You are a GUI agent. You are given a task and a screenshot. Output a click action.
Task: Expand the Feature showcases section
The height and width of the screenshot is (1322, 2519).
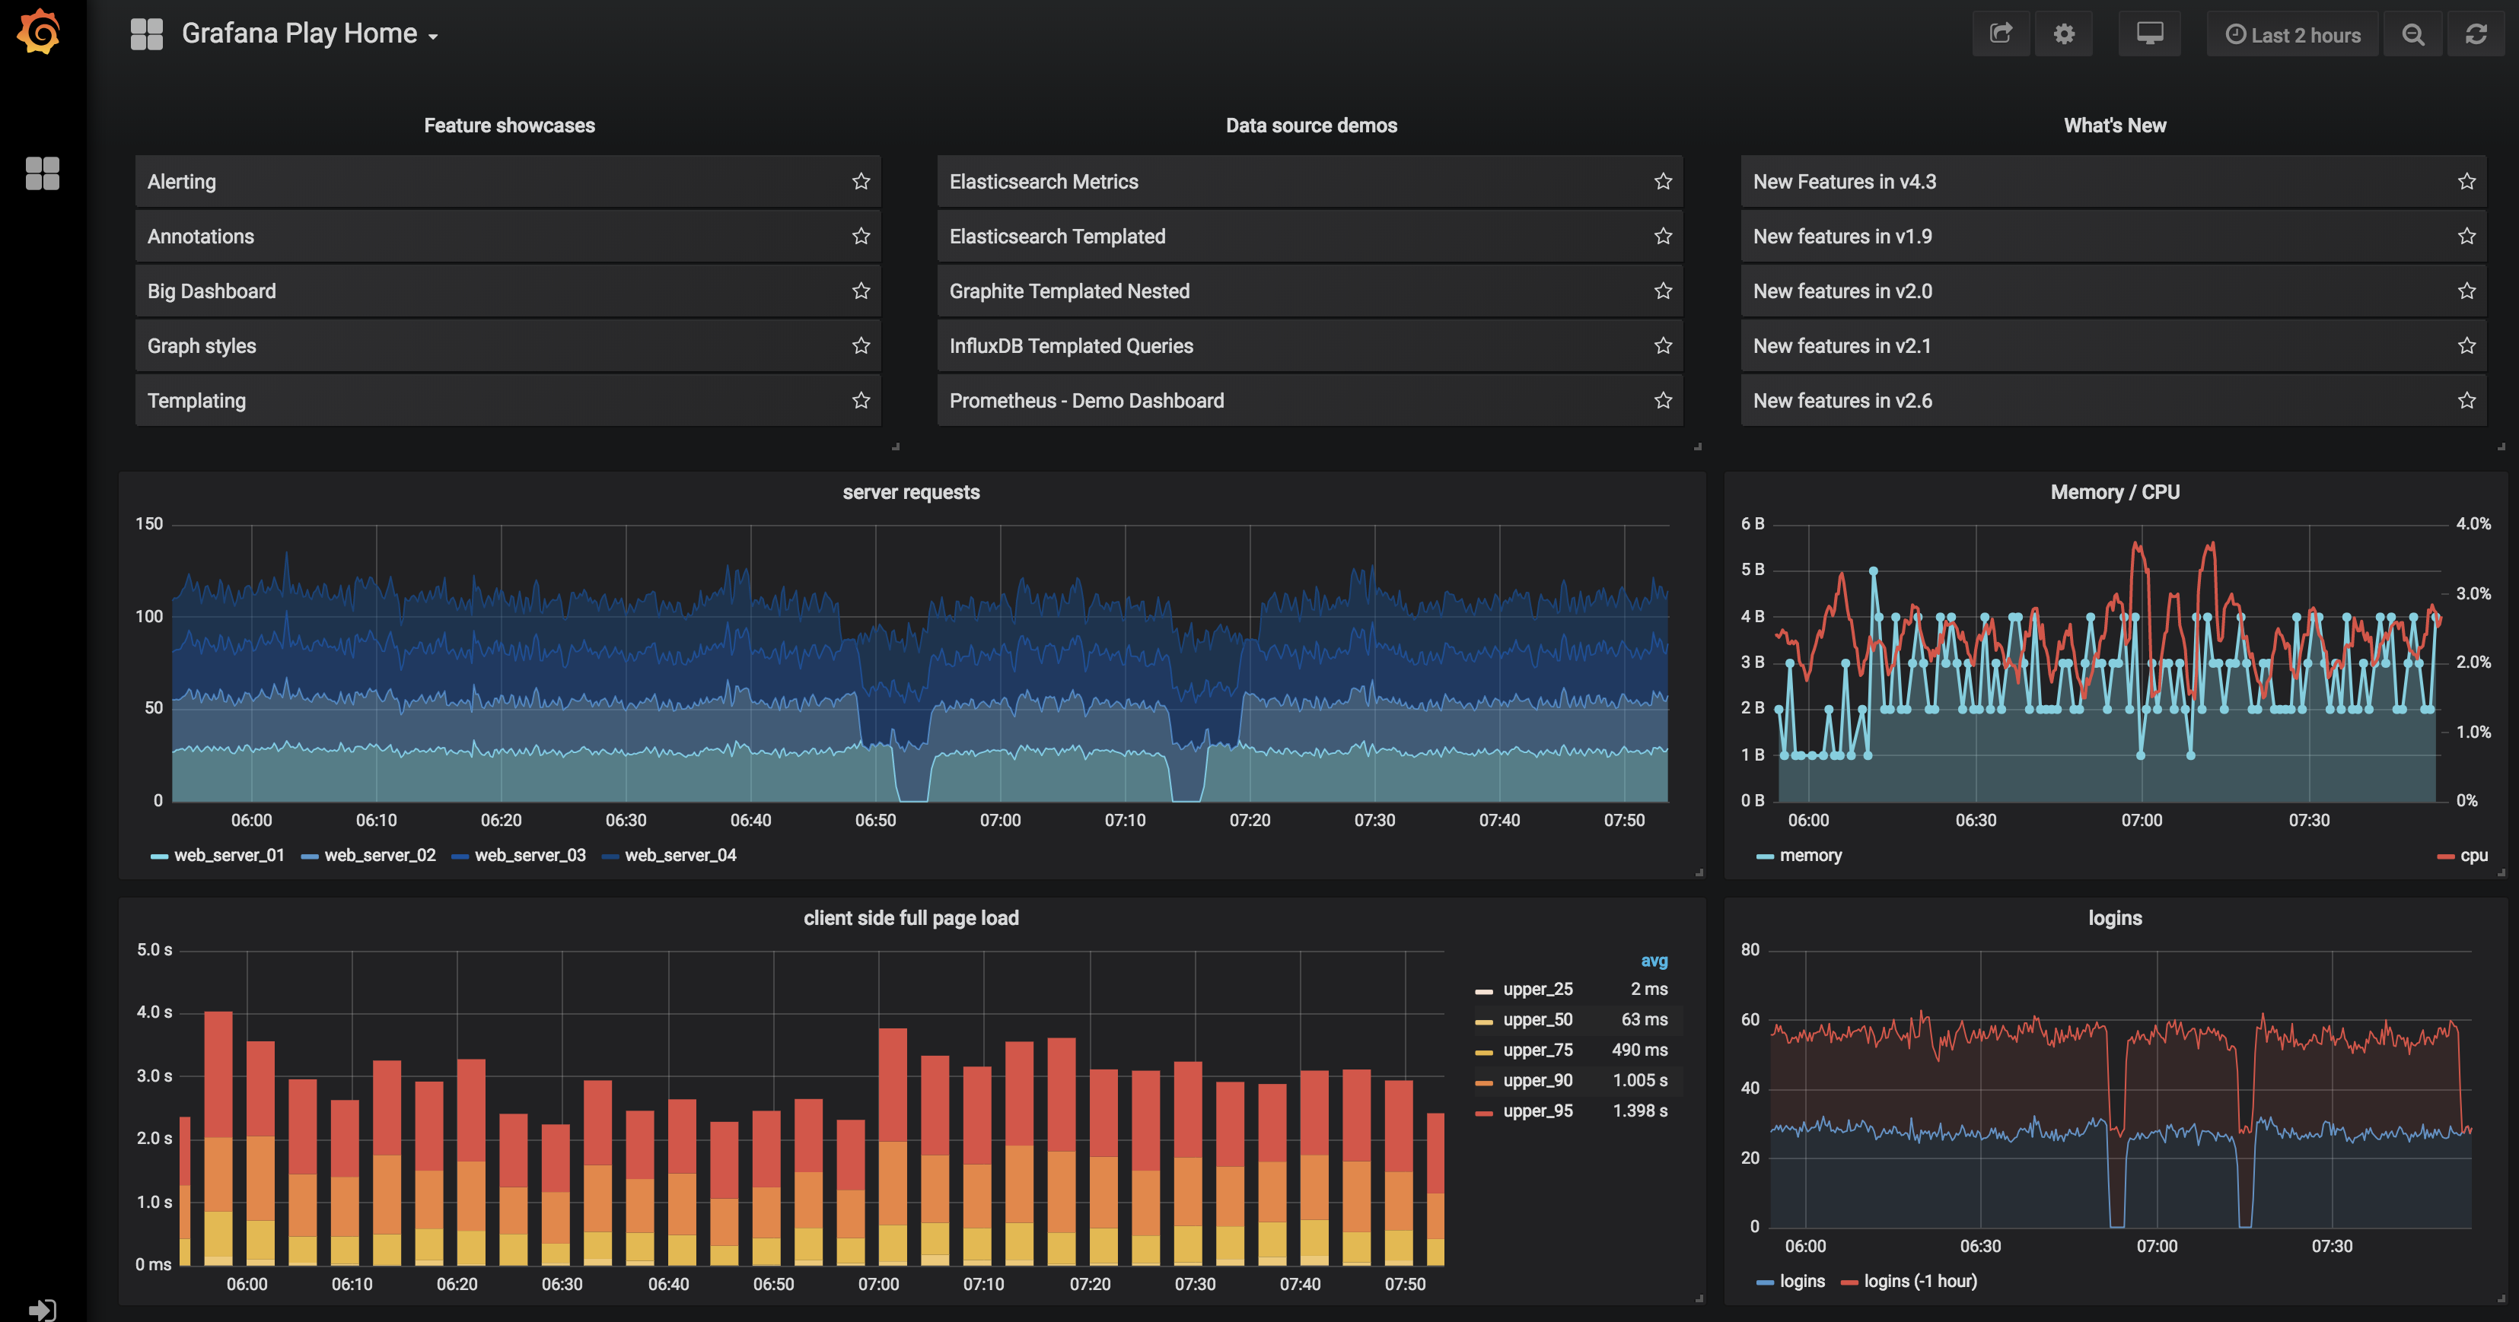pos(508,125)
